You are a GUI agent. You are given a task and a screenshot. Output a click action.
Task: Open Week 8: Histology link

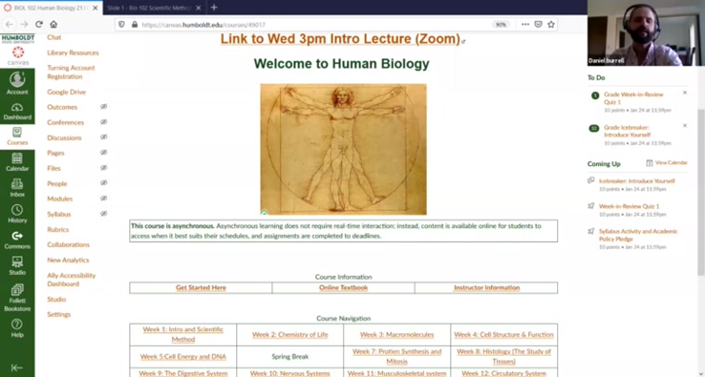point(503,356)
